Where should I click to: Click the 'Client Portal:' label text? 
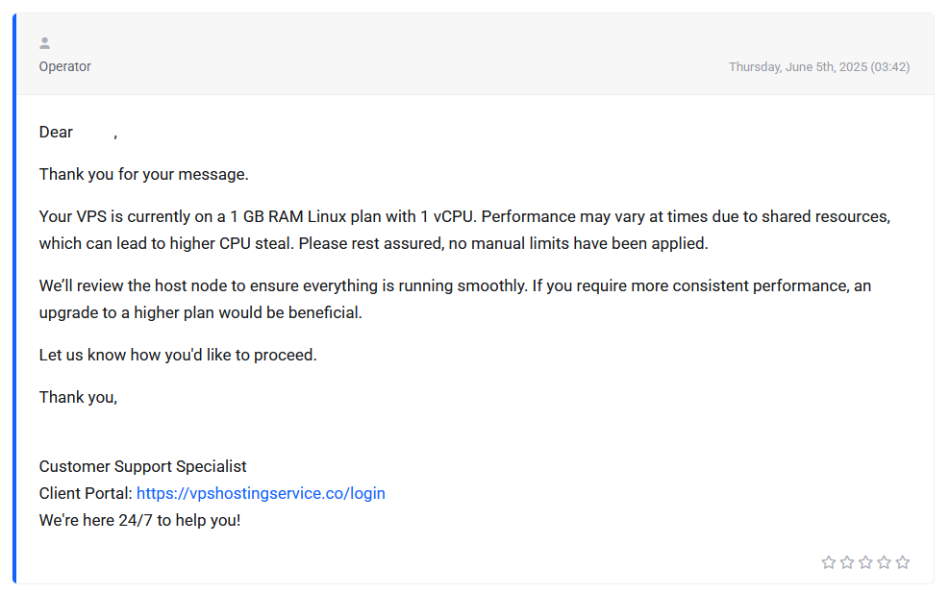[86, 493]
